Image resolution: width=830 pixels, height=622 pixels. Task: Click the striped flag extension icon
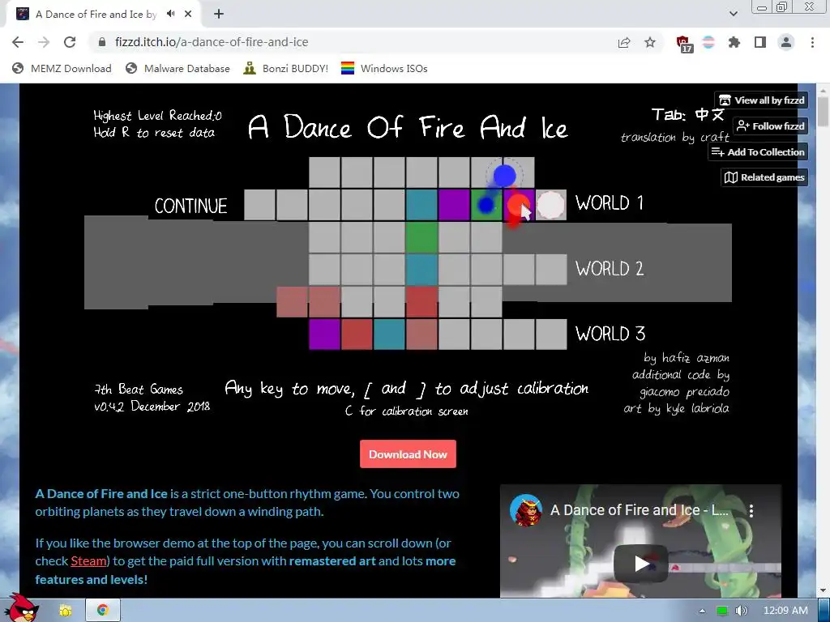708,42
